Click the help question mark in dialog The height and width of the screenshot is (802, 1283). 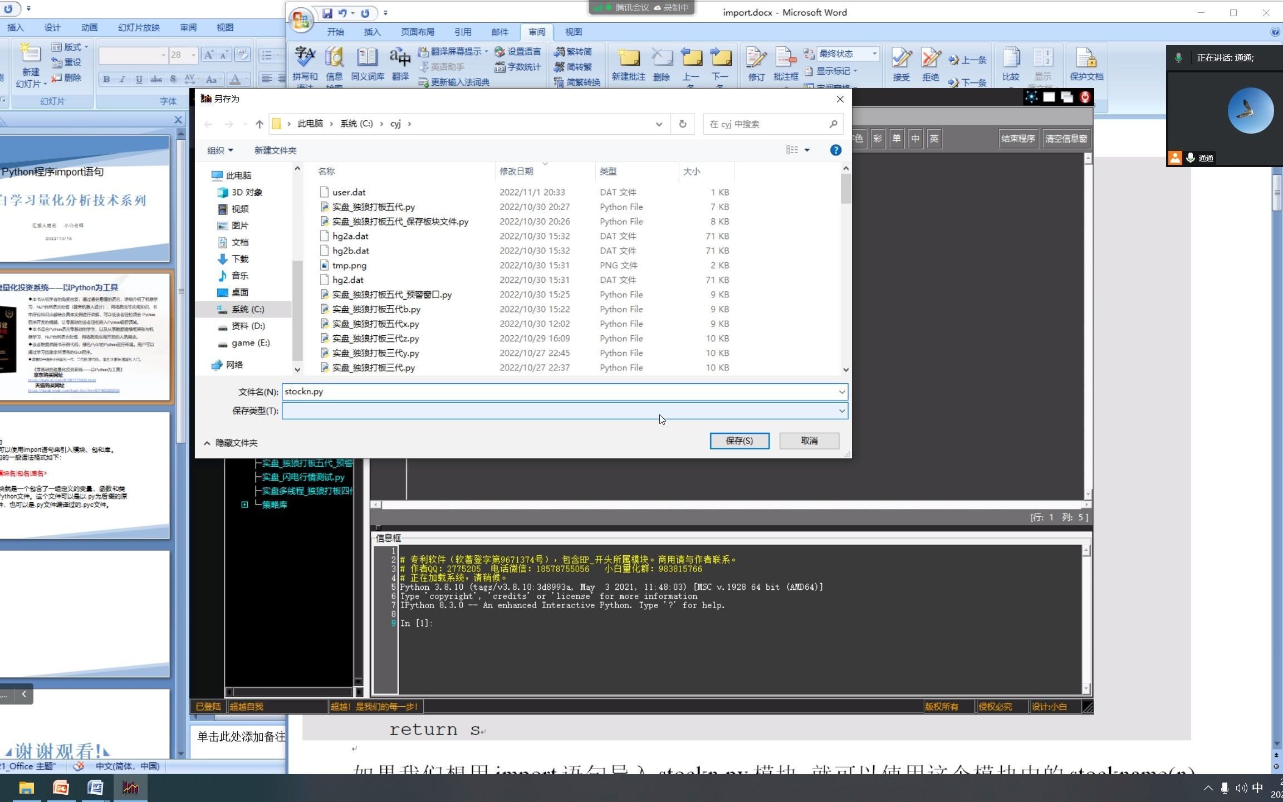(x=835, y=150)
